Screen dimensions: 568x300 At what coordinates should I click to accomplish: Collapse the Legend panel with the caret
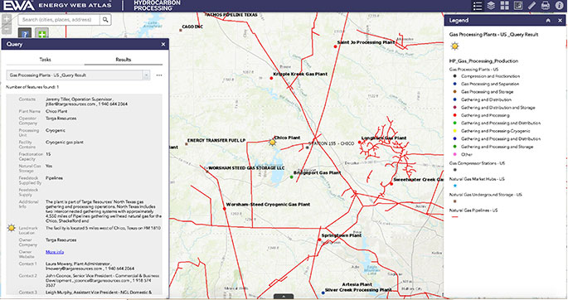point(548,21)
